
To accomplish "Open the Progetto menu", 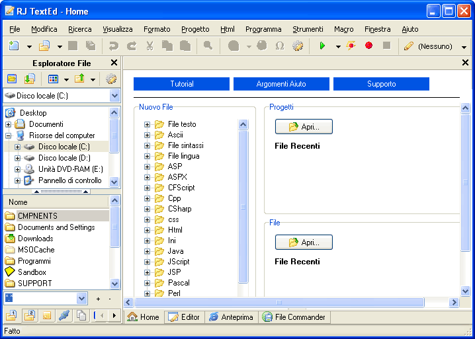I will click(x=195, y=29).
